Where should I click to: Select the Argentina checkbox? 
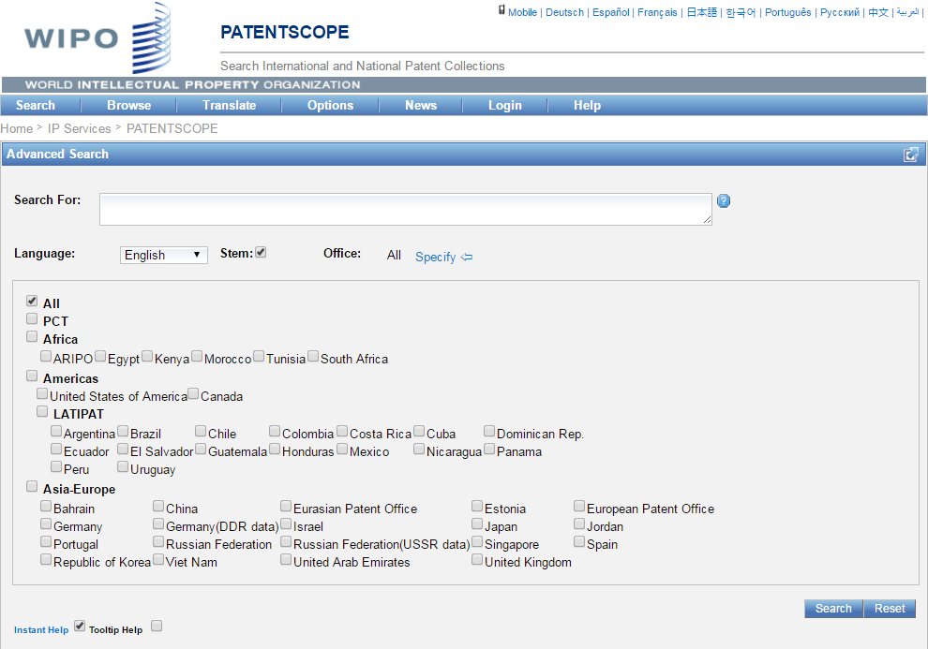pos(55,431)
